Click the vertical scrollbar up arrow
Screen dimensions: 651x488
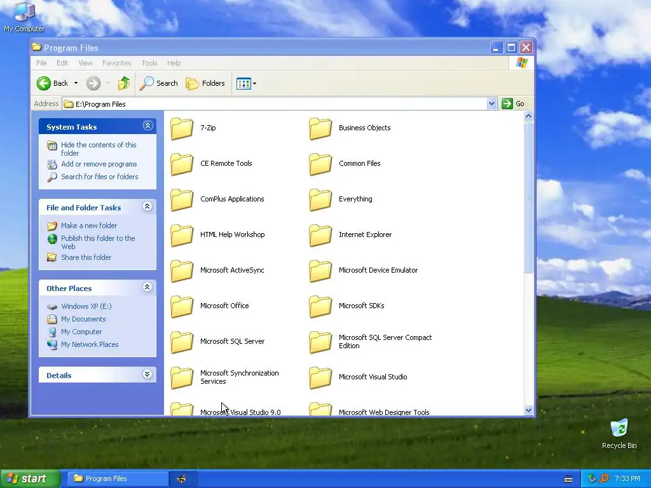528,116
